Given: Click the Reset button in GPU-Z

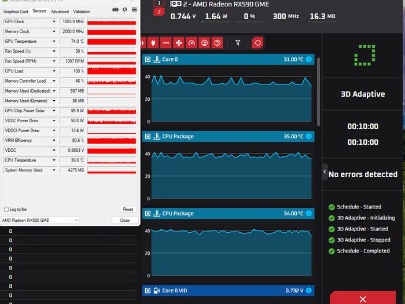Looking at the screenshot, I should (x=128, y=209).
